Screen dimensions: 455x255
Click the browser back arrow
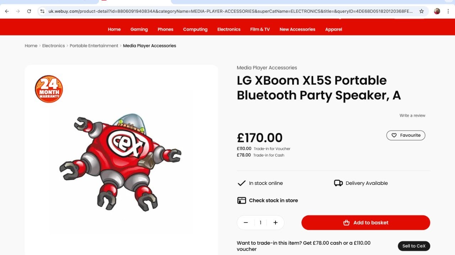click(x=7, y=11)
